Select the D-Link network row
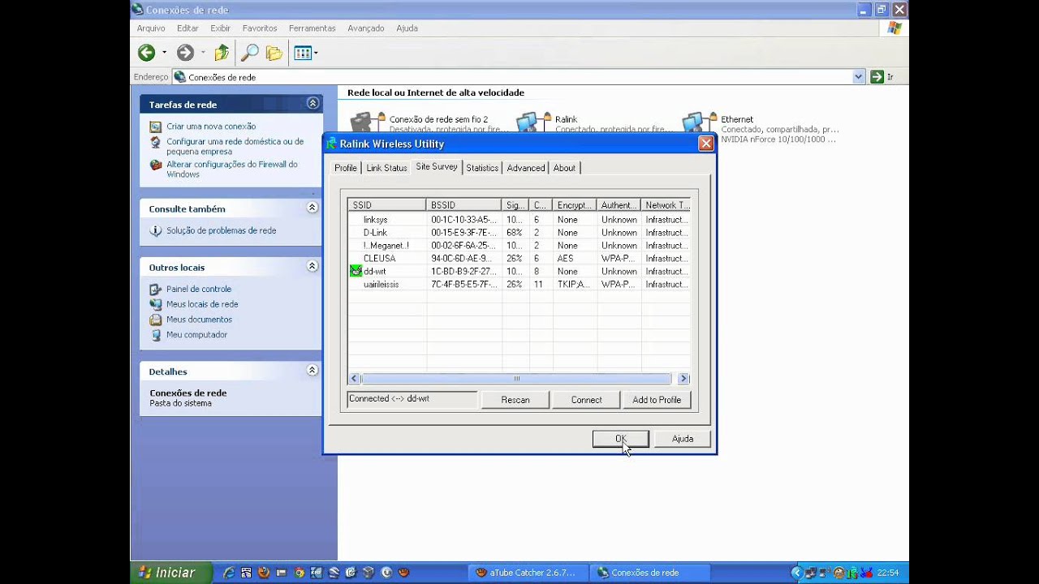Viewport: 1039px width, 584px height. (x=519, y=233)
